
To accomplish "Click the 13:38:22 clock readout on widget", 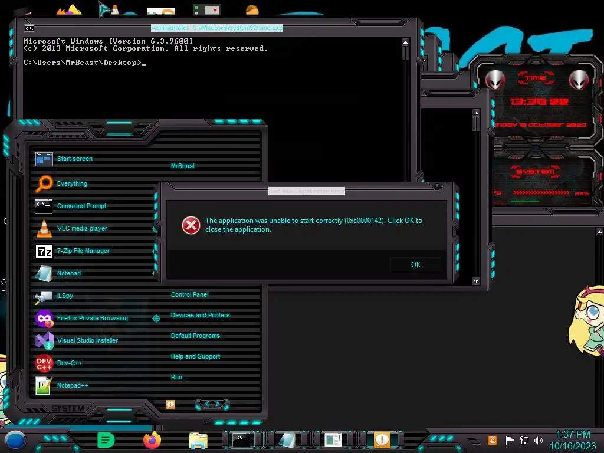I will (539, 101).
